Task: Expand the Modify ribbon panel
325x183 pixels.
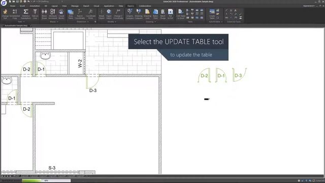Action: tap(112, 21)
